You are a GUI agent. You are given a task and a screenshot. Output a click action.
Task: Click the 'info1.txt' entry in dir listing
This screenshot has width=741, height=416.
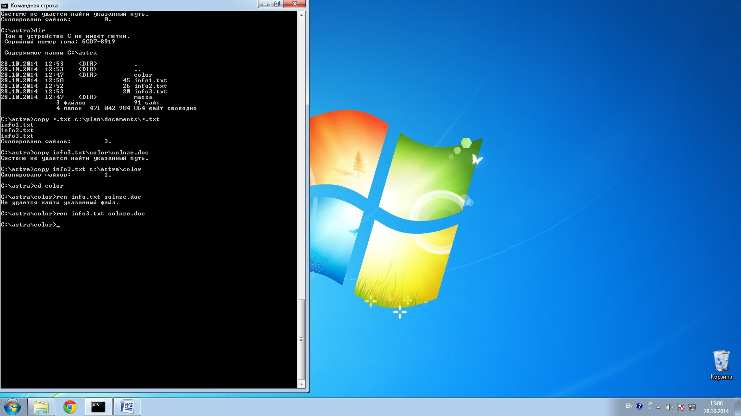pyautogui.click(x=151, y=80)
